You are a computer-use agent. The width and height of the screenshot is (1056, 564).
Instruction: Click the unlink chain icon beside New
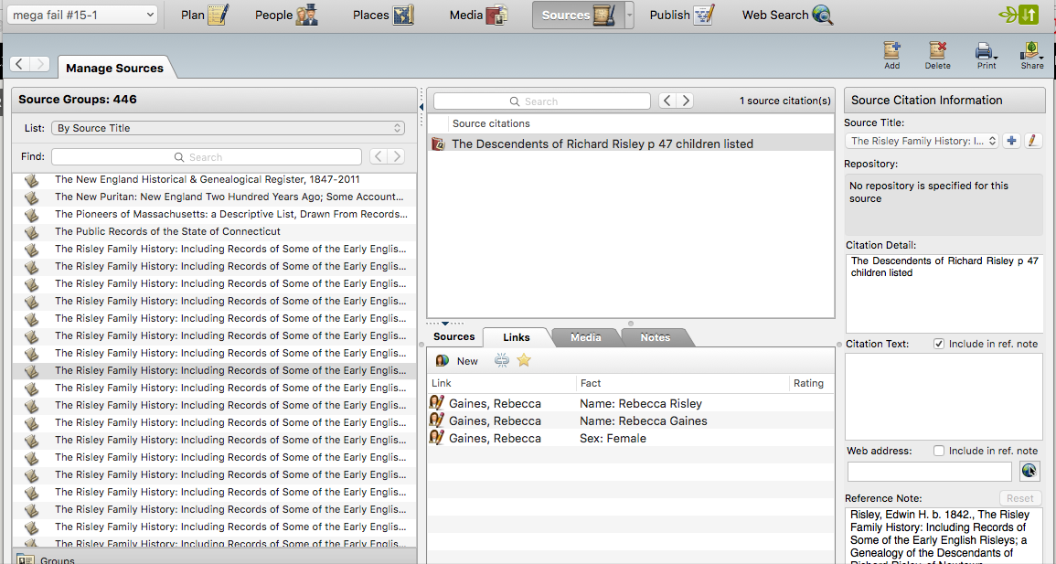502,360
